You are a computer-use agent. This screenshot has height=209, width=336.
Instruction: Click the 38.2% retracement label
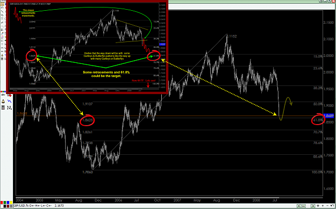[x=318, y=88]
